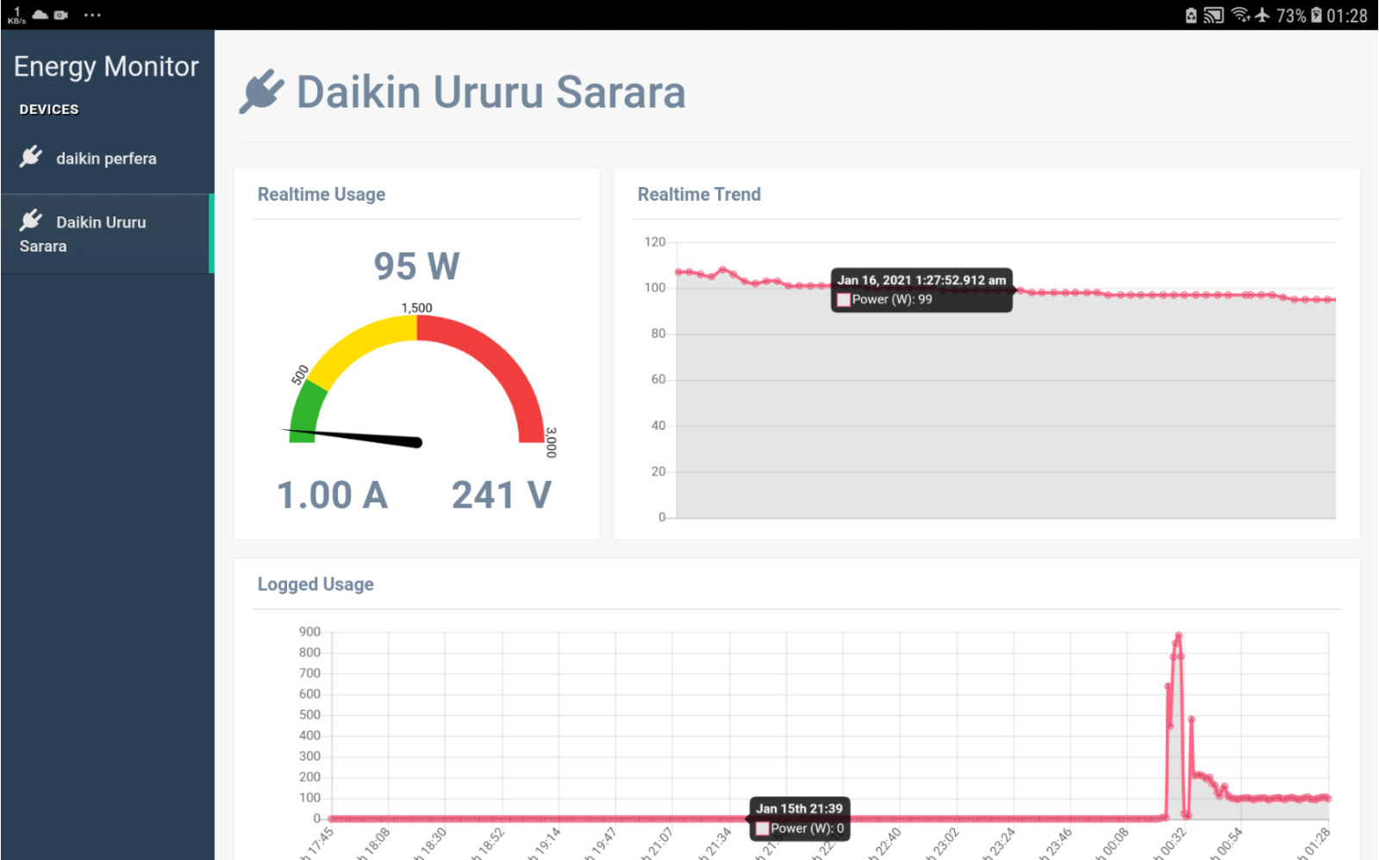The width and height of the screenshot is (1379, 860).
Task: Select the Daikin Ururu Sarara device
Action: point(107,234)
